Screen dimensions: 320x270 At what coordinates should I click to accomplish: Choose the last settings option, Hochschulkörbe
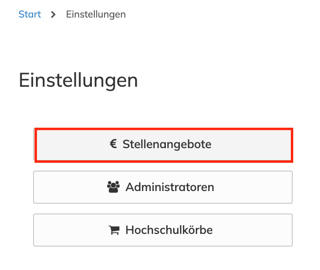tap(163, 230)
